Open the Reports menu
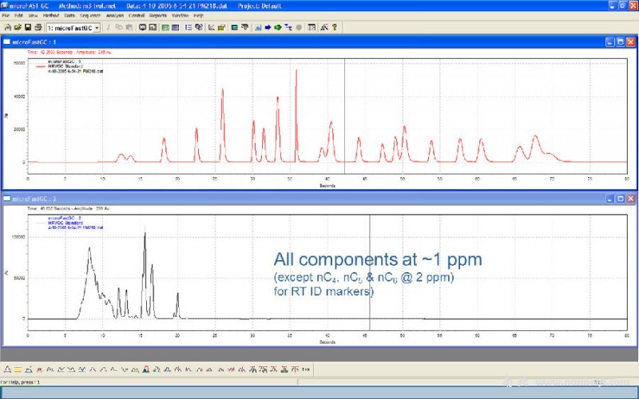Screen dimensions: 639x399 point(158,15)
